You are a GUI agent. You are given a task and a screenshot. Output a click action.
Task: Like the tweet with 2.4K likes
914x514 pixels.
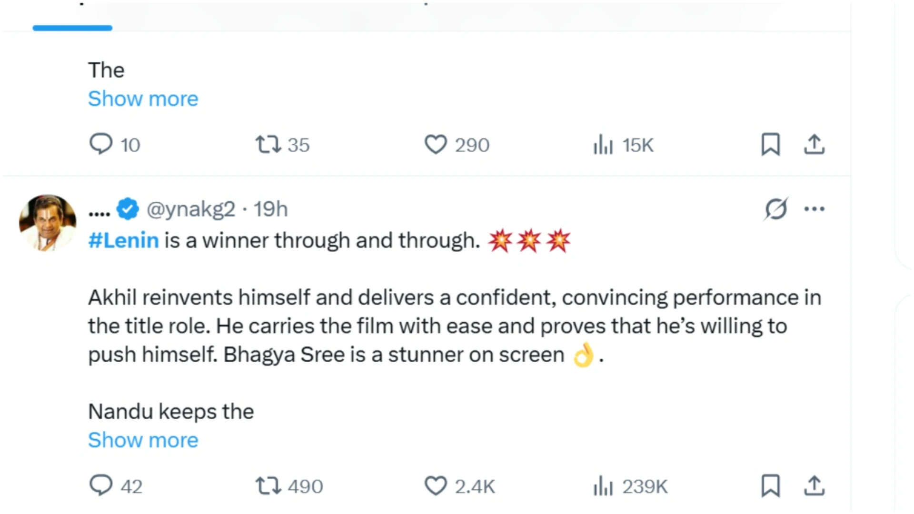[459, 486]
